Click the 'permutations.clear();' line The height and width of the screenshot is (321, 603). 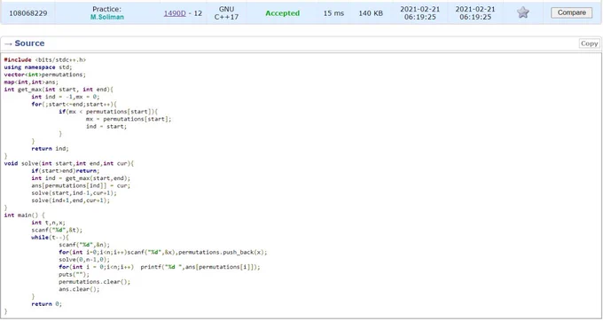point(95,282)
